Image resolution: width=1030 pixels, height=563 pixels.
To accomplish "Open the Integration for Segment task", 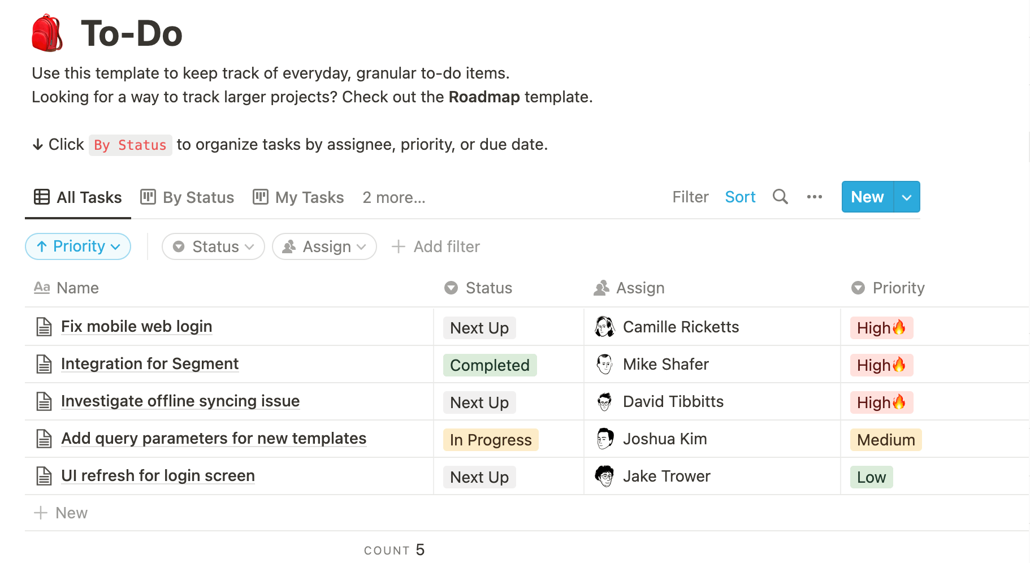I will pos(150,364).
